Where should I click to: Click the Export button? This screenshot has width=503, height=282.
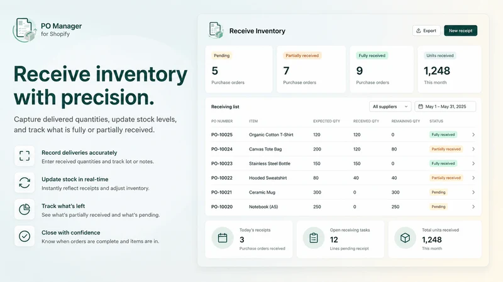(x=426, y=31)
